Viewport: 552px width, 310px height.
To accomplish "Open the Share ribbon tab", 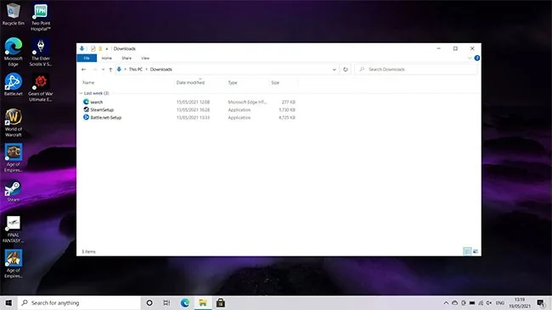I will pos(127,58).
